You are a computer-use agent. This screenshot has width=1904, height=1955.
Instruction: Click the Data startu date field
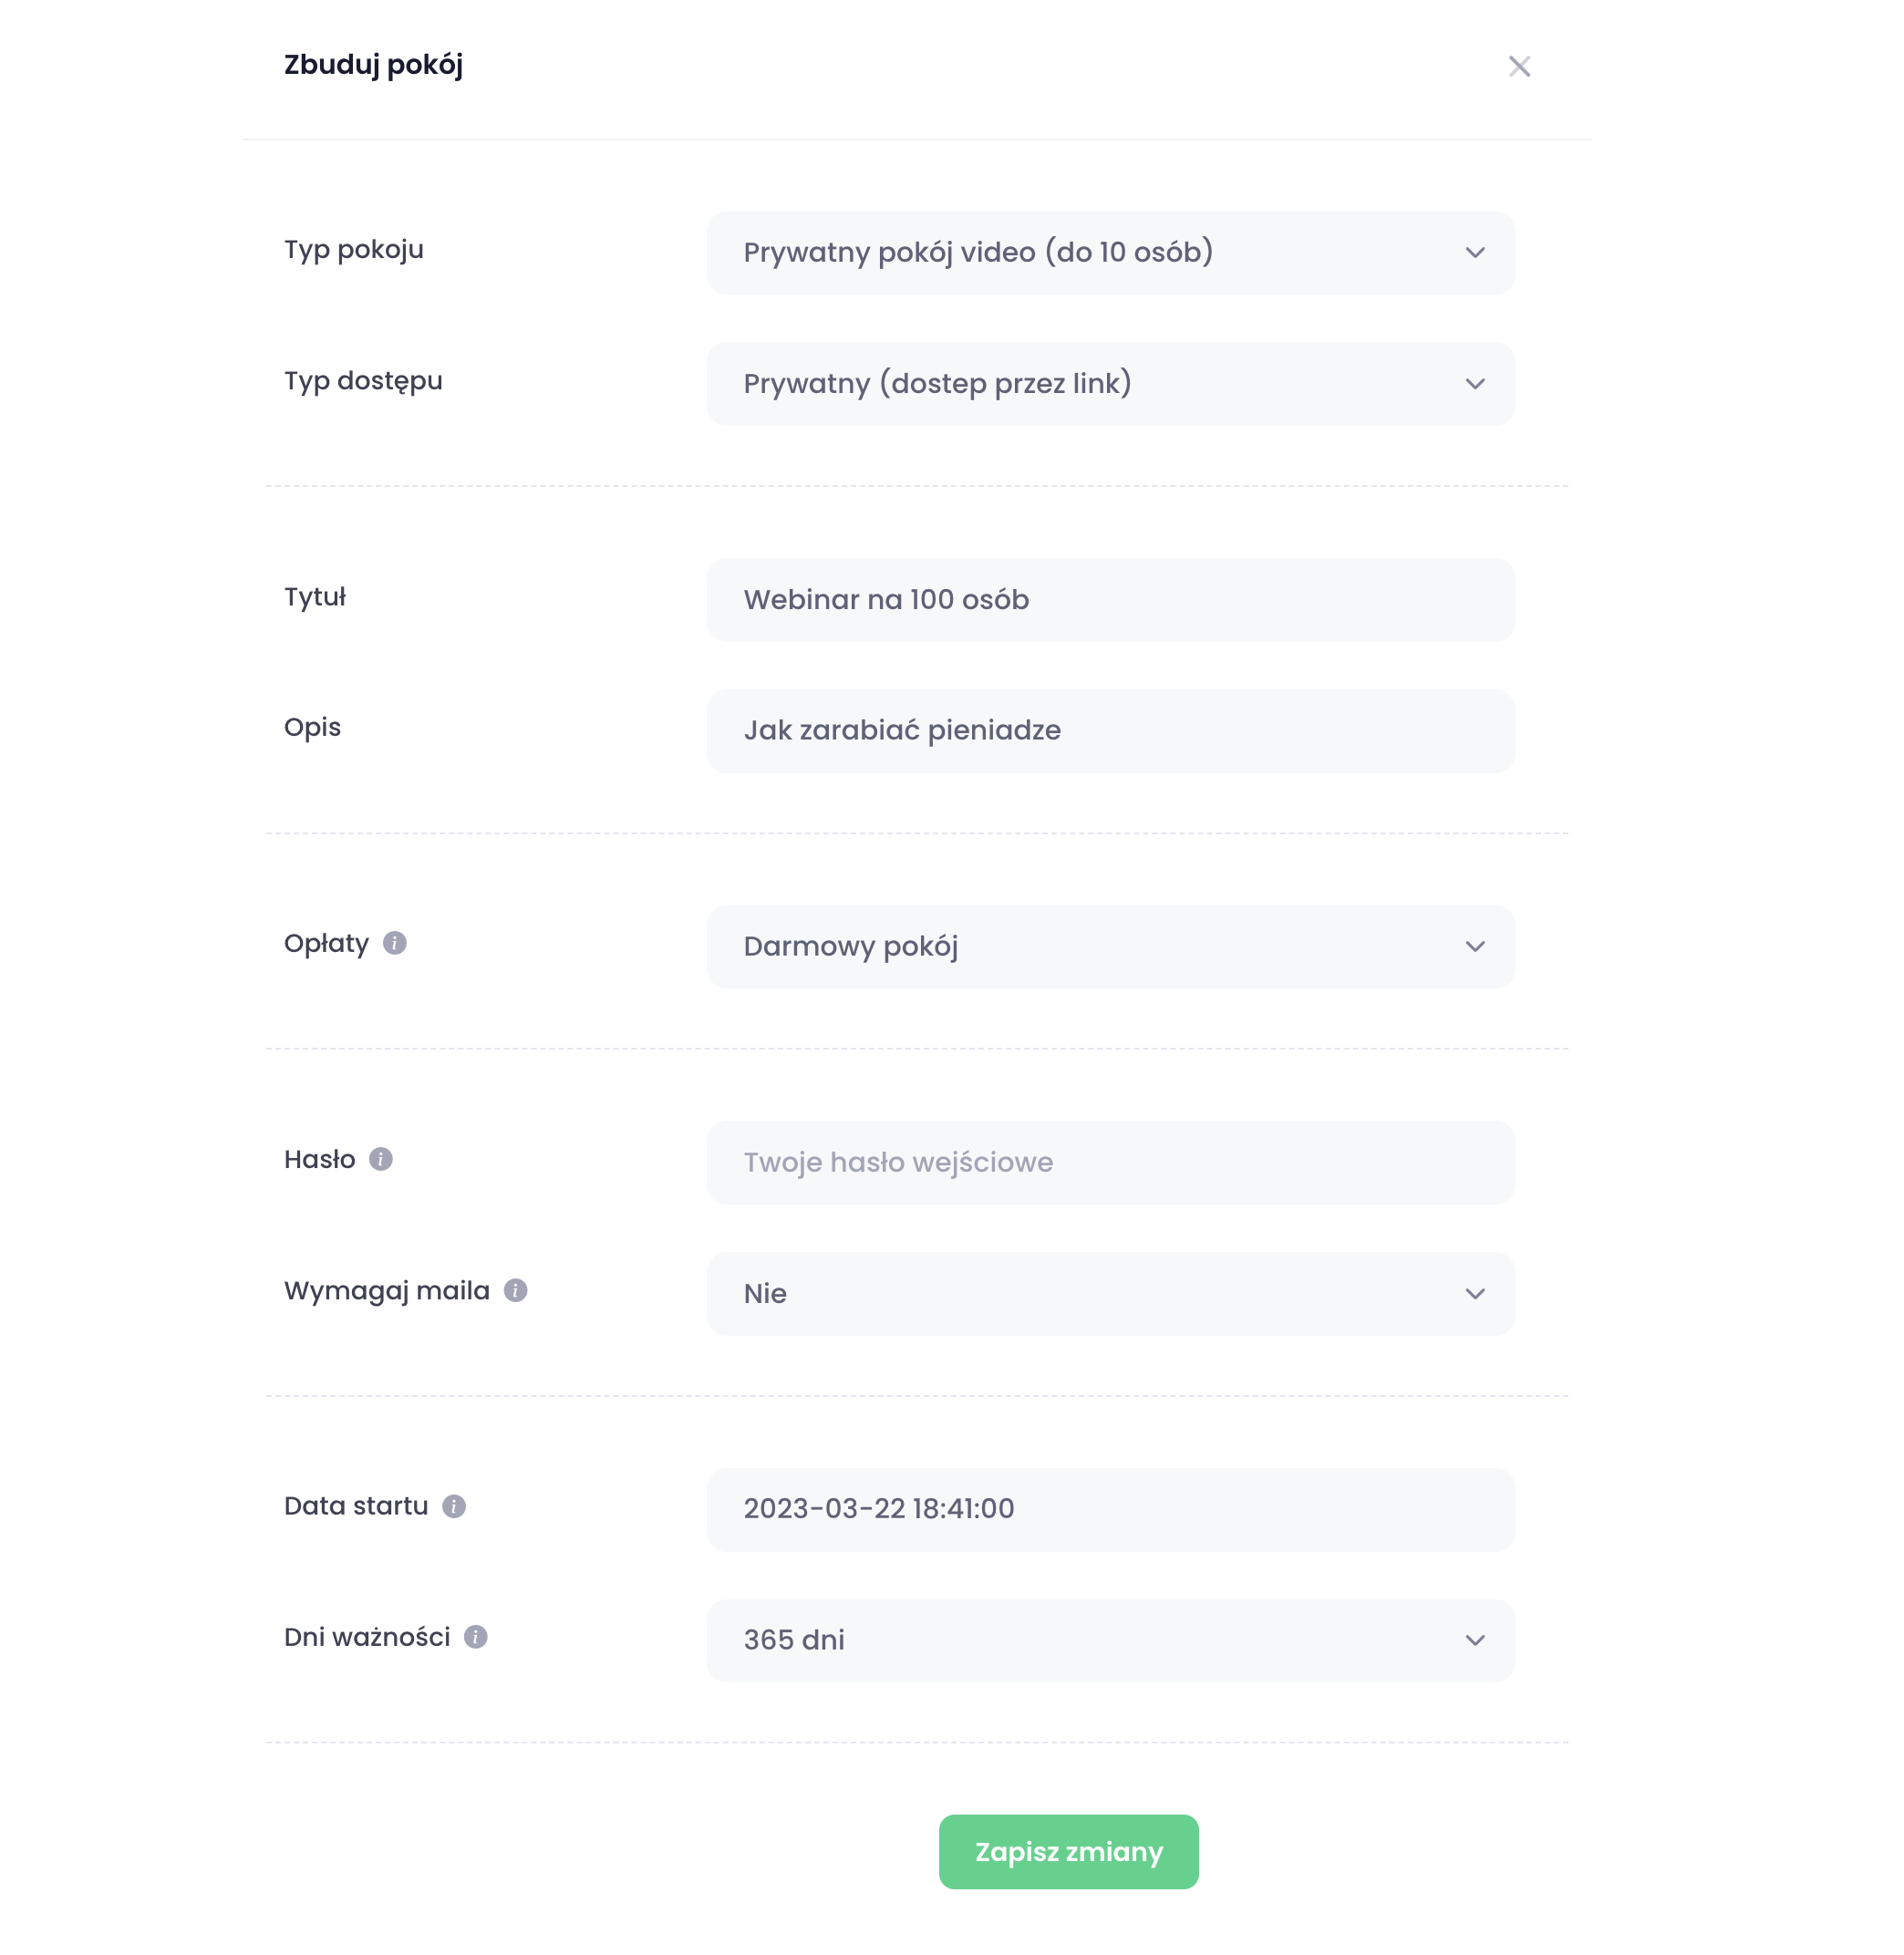click(1110, 1509)
